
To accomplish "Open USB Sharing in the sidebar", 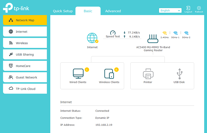I will coord(25,54).
